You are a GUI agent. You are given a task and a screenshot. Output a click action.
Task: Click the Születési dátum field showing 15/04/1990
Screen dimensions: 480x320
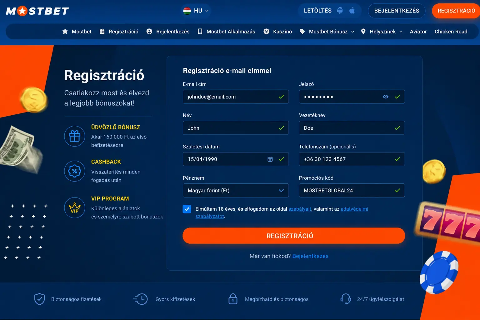(236, 159)
